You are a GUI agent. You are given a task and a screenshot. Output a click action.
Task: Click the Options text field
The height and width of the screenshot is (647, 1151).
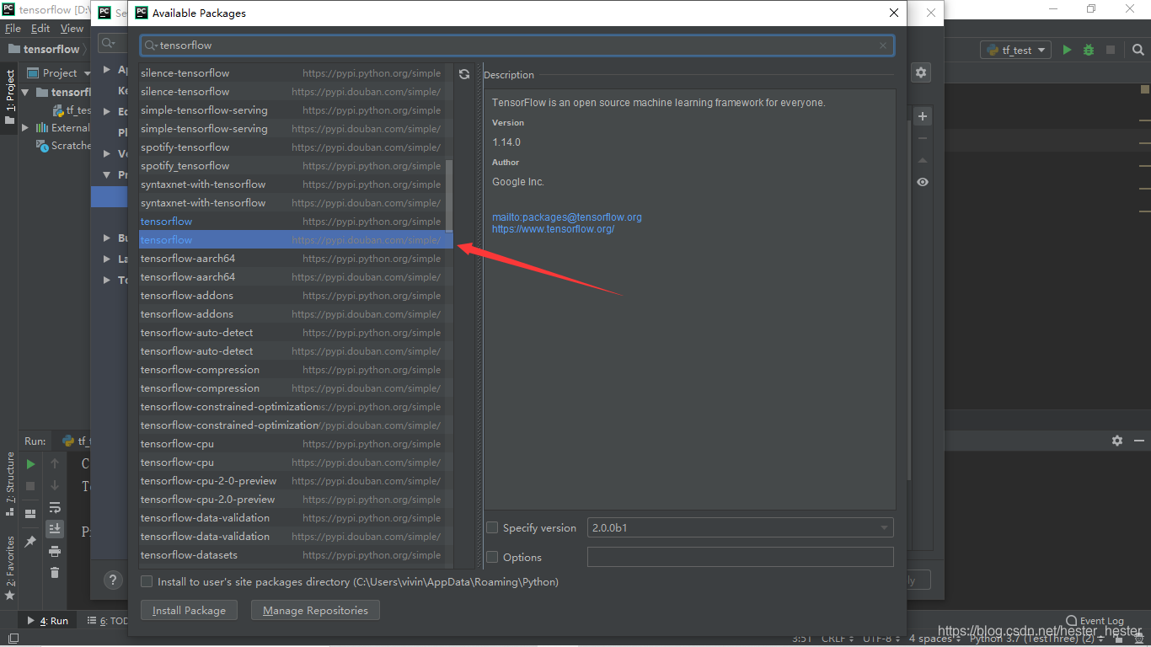pyautogui.click(x=740, y=557)
